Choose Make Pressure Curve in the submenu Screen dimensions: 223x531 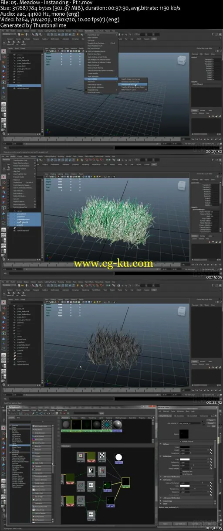(x=129, y=90)
